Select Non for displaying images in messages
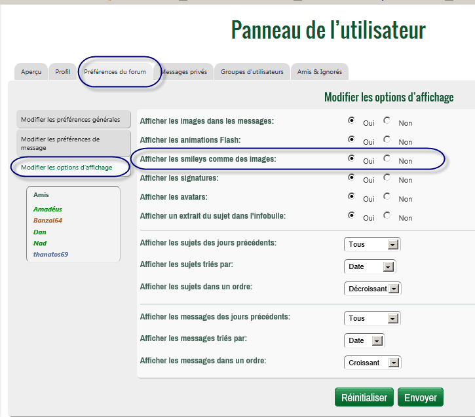Viewport: 475px width, 417px height. tap(387, 120)
